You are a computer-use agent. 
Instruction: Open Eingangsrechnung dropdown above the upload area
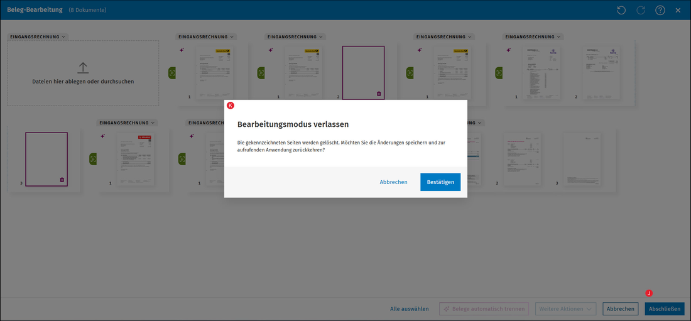[38, 36]
